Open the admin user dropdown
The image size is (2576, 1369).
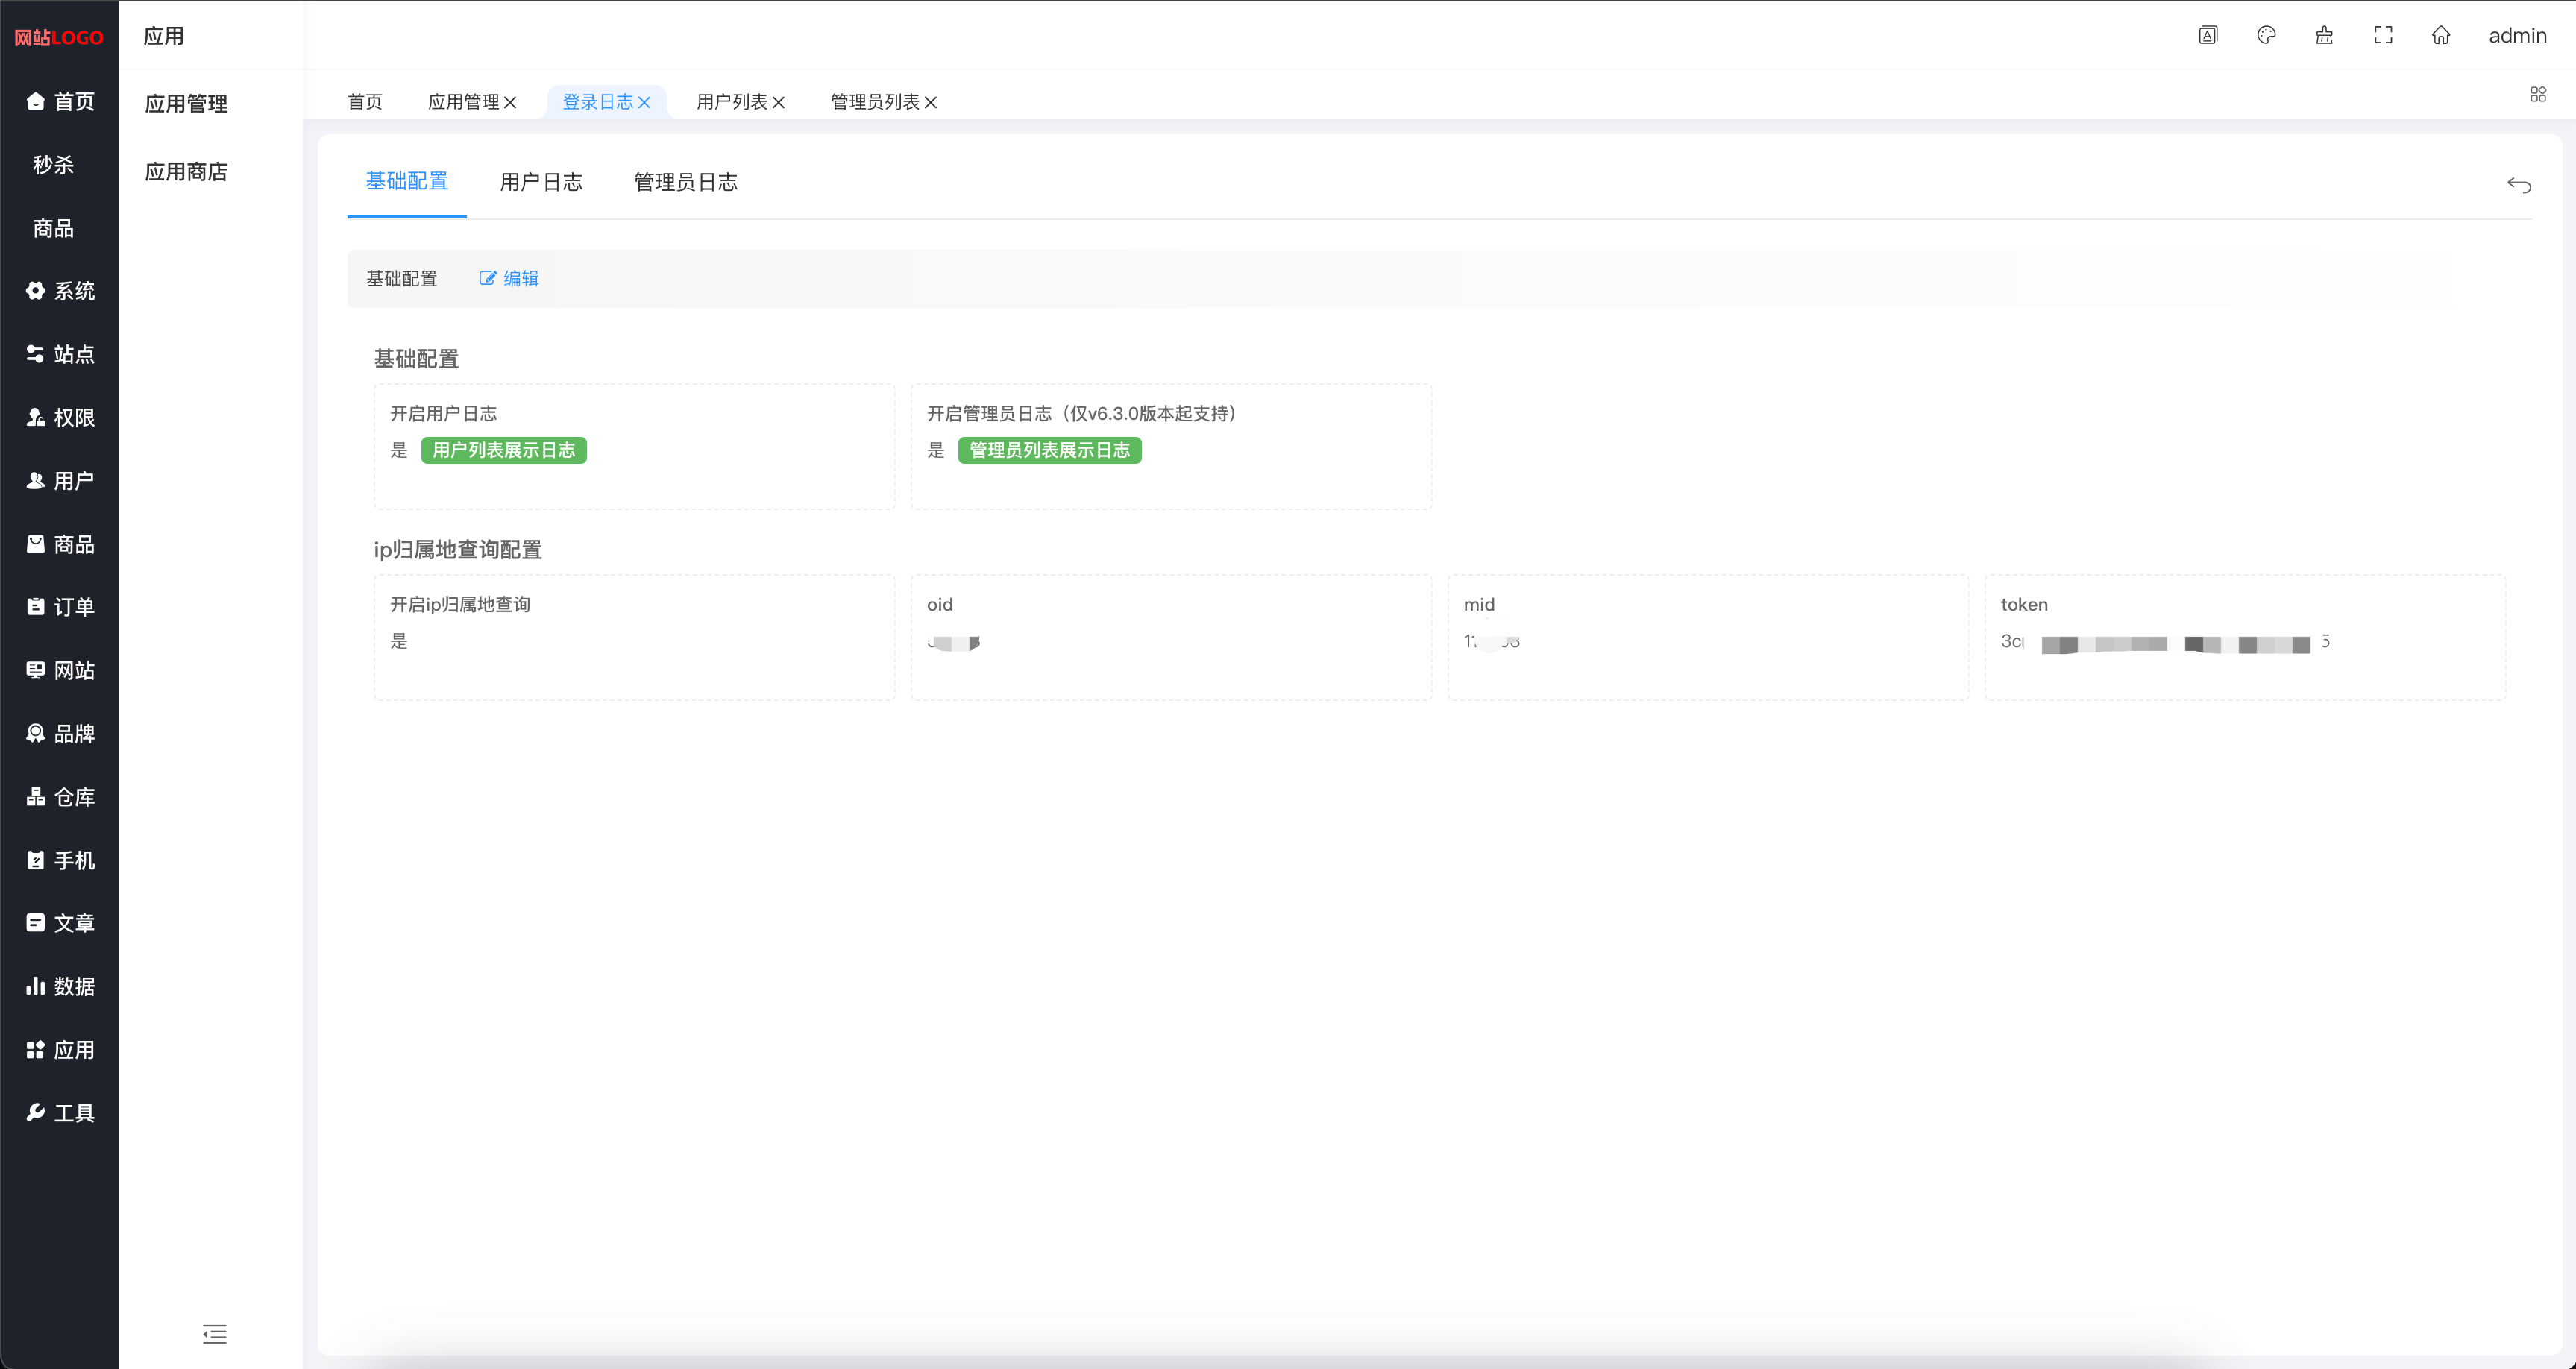2517,35
